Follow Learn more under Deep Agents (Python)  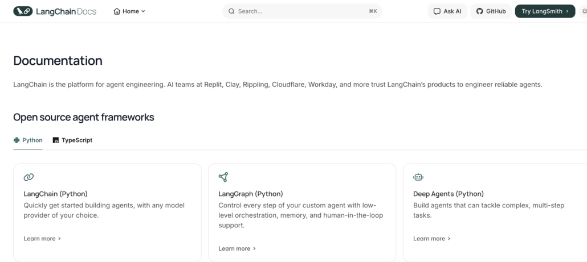pos(431,239)
